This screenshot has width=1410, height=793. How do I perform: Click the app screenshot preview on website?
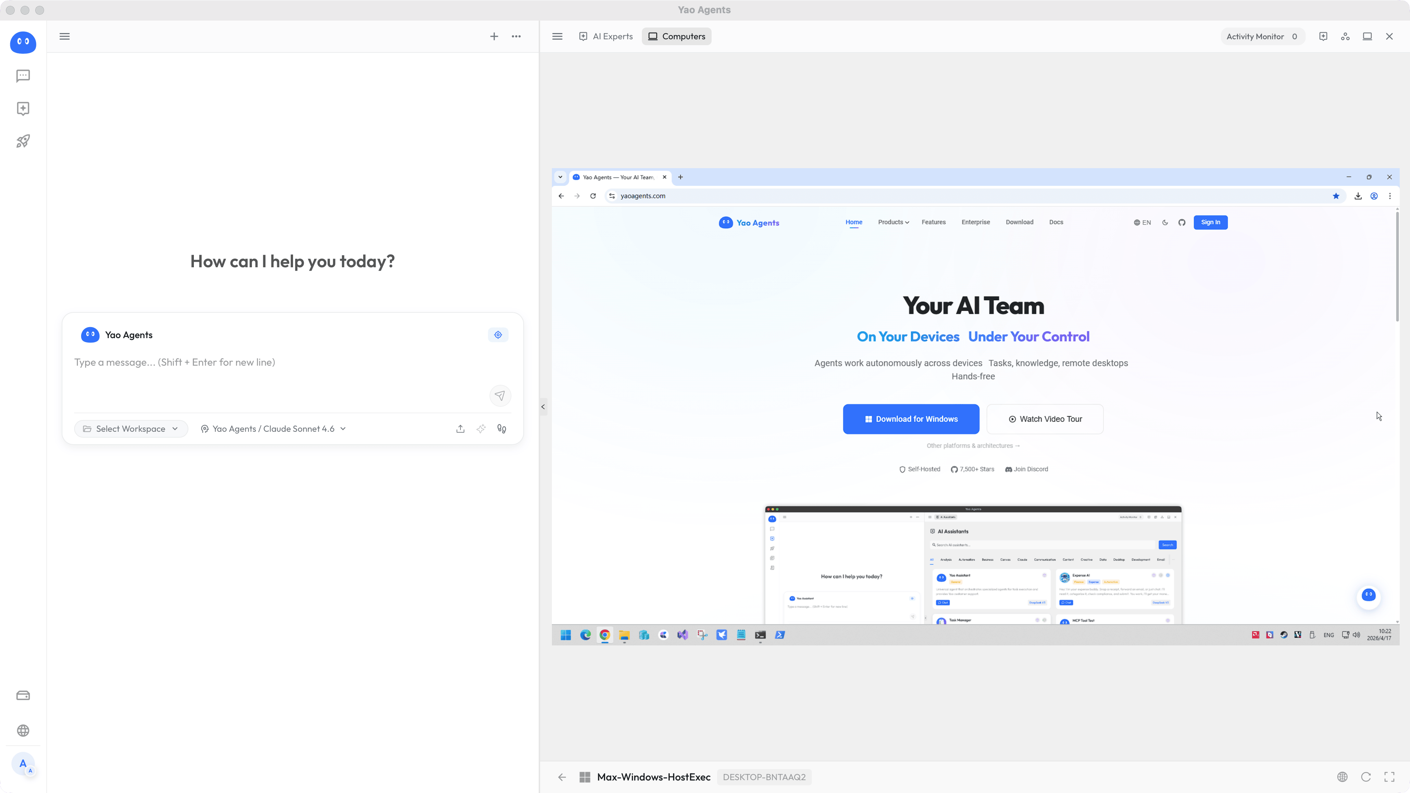pyautogui.click(x=973, y=565)
